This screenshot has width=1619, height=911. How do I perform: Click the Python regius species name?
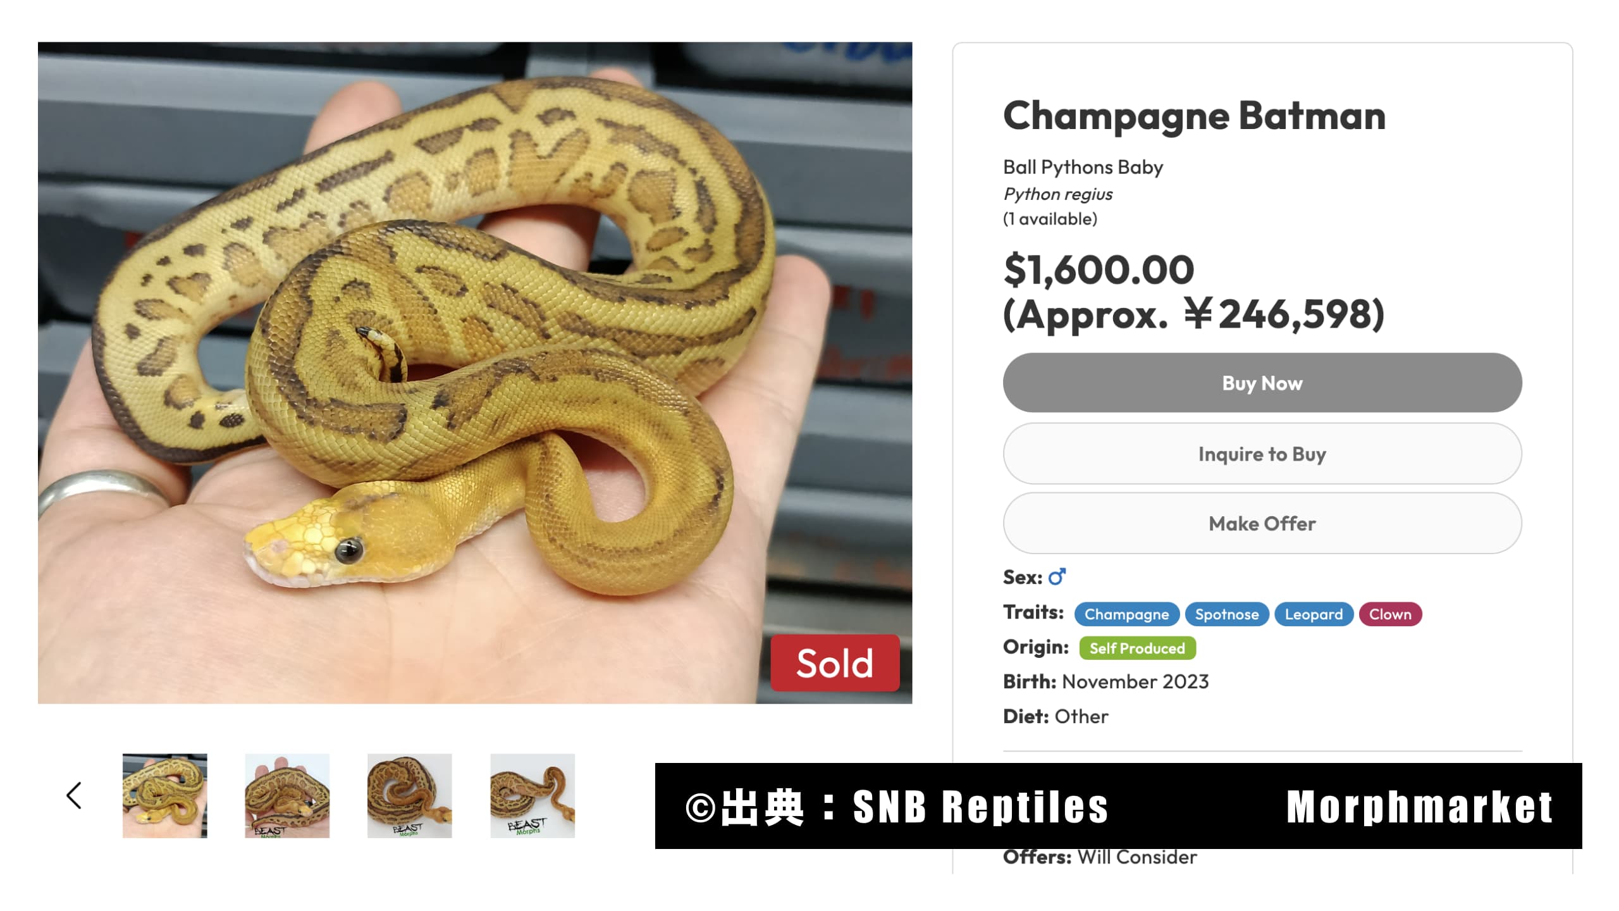[1058, 194]
